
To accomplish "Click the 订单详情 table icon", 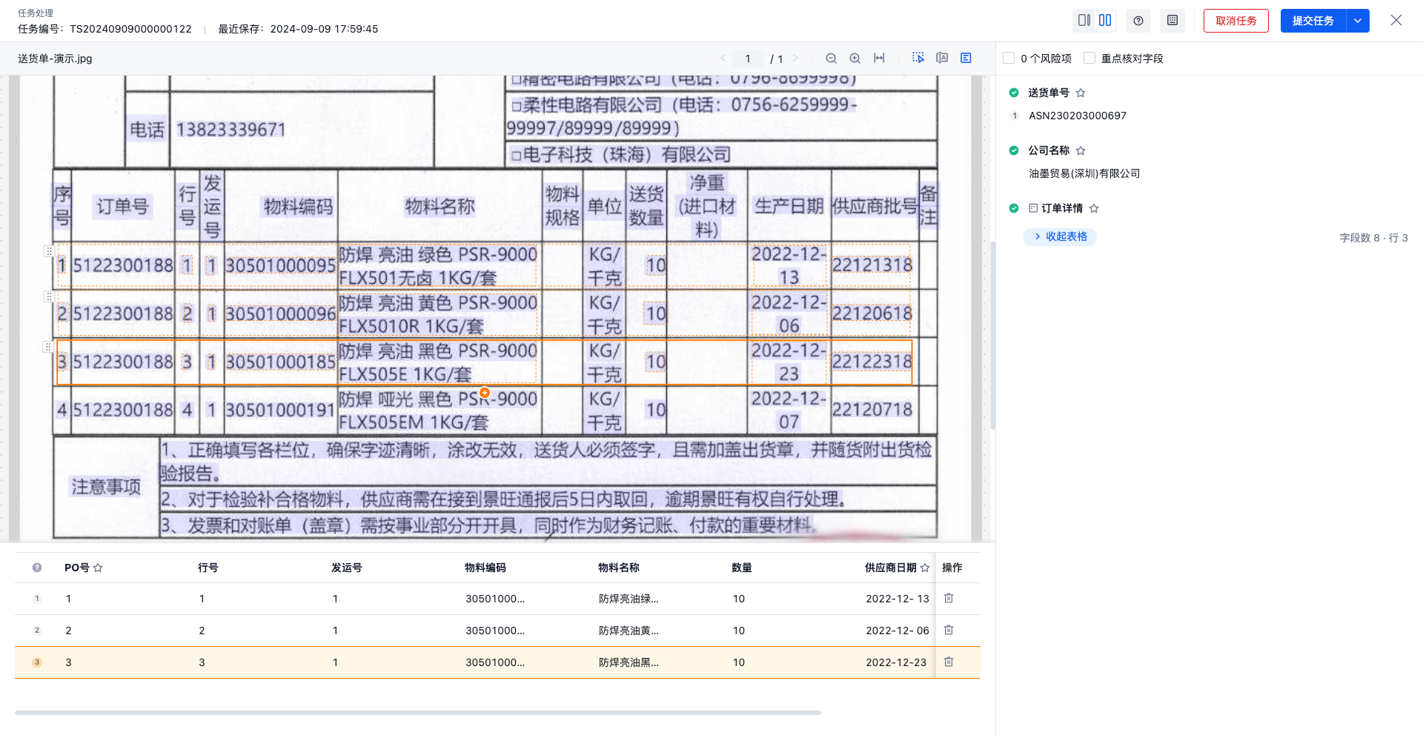I will coord(1033,208).
